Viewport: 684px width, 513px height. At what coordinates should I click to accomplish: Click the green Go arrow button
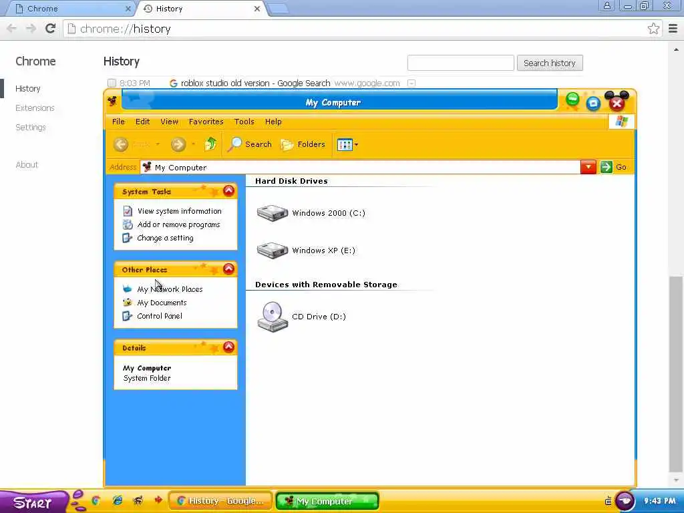[606, 167]
